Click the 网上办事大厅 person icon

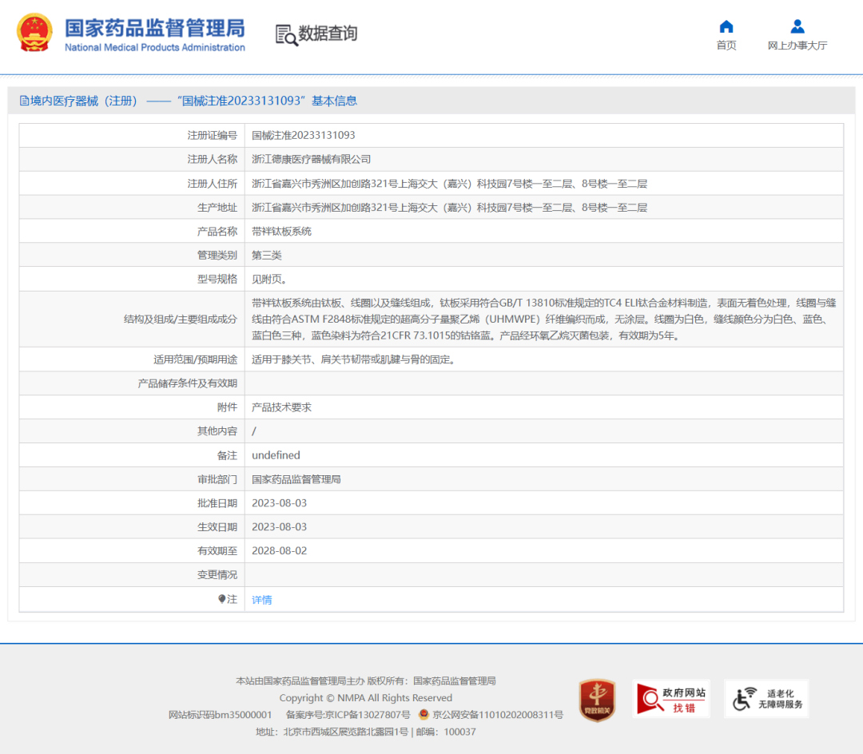[797, 26]
